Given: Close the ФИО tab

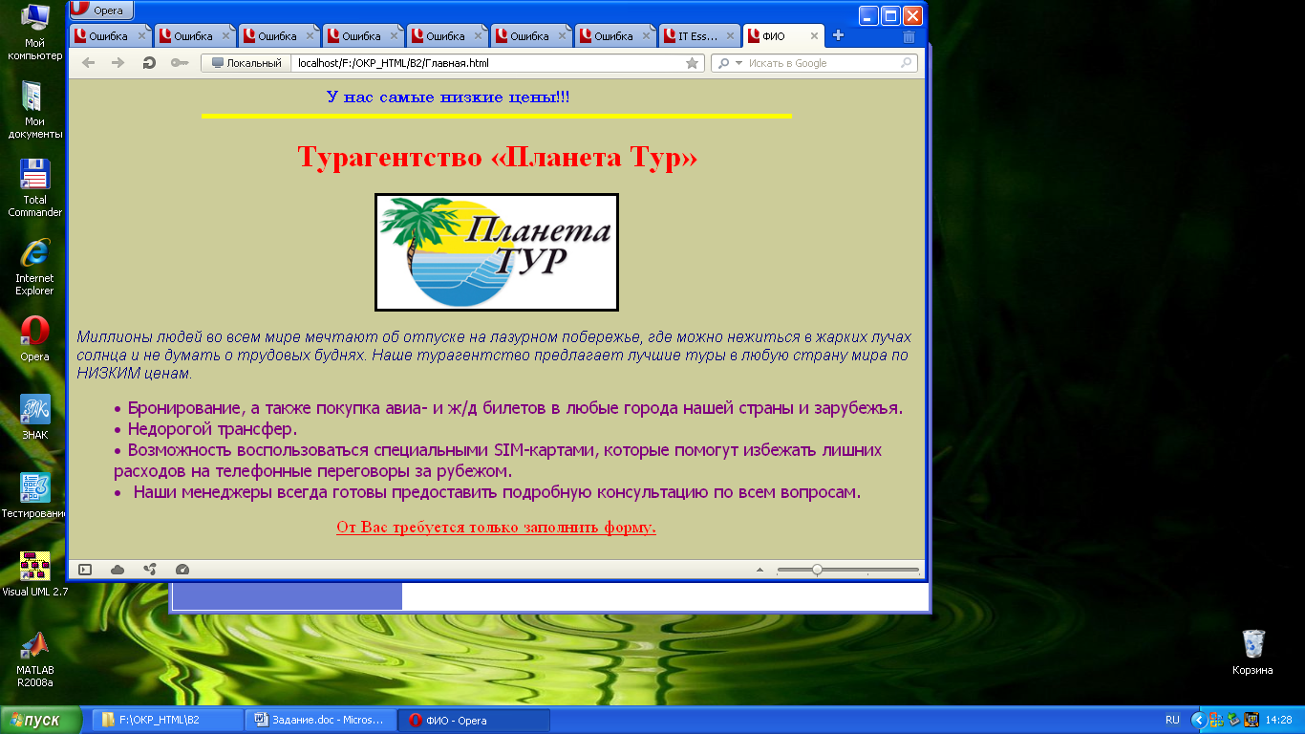Looking at the screenshot, I should tap(814, 36).
